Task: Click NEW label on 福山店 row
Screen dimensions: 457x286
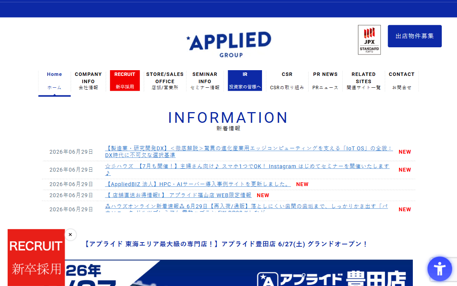Action: click(x=263, y=195)
